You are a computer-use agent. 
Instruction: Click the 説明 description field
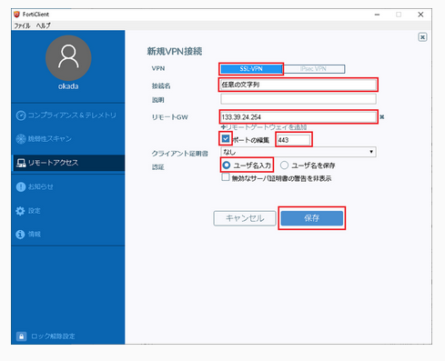(x=298, y=99)
